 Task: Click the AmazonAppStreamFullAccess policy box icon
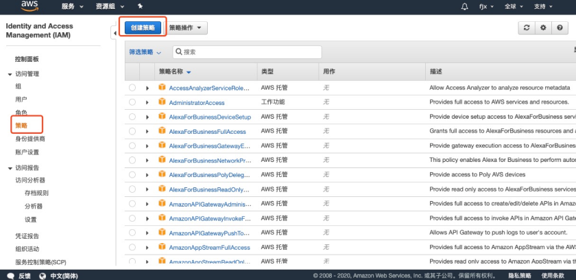point(162,246)
